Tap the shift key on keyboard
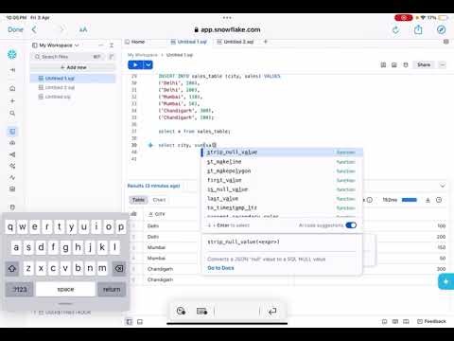 12,268
